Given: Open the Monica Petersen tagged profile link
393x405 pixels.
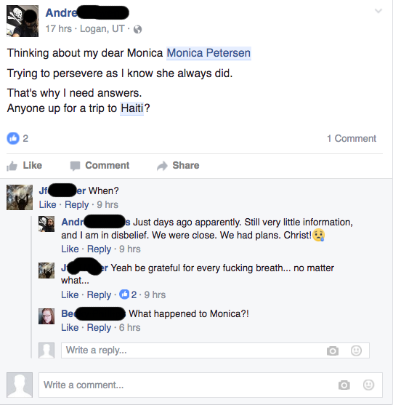Looking at the screenshot, I should [208, 53].
